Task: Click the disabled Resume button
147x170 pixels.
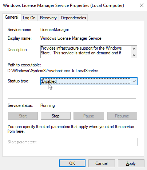Action: click(122, 116)
